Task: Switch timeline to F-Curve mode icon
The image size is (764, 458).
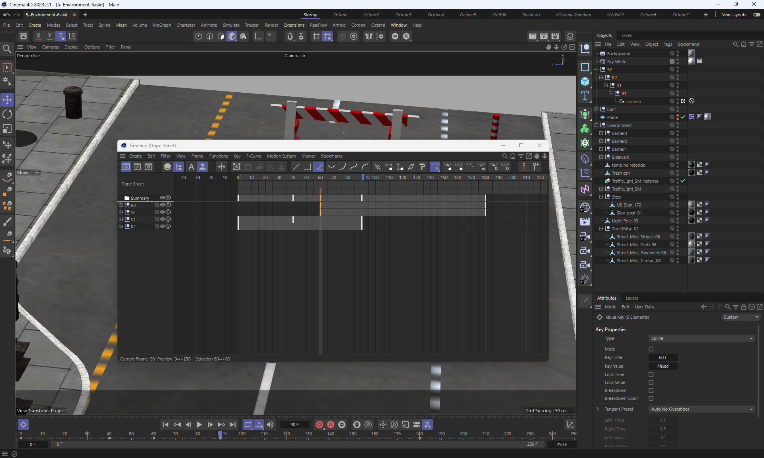Action: (x=137, y=167)
